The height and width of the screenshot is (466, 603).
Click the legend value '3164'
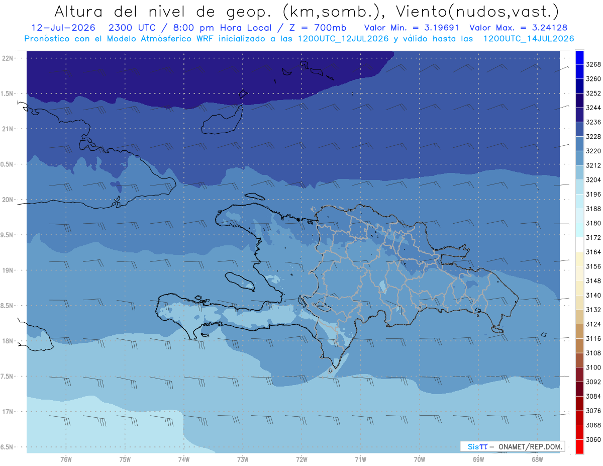pos(593,252)
